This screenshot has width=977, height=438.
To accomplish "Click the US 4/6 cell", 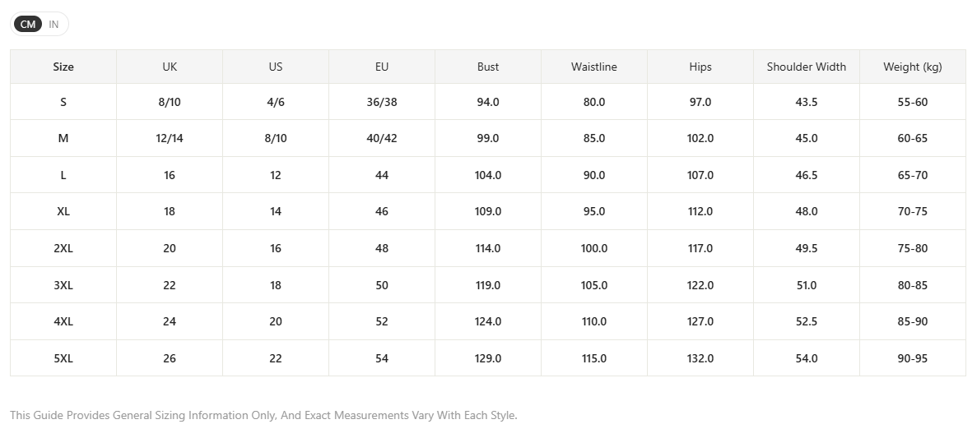I will 276,102.
